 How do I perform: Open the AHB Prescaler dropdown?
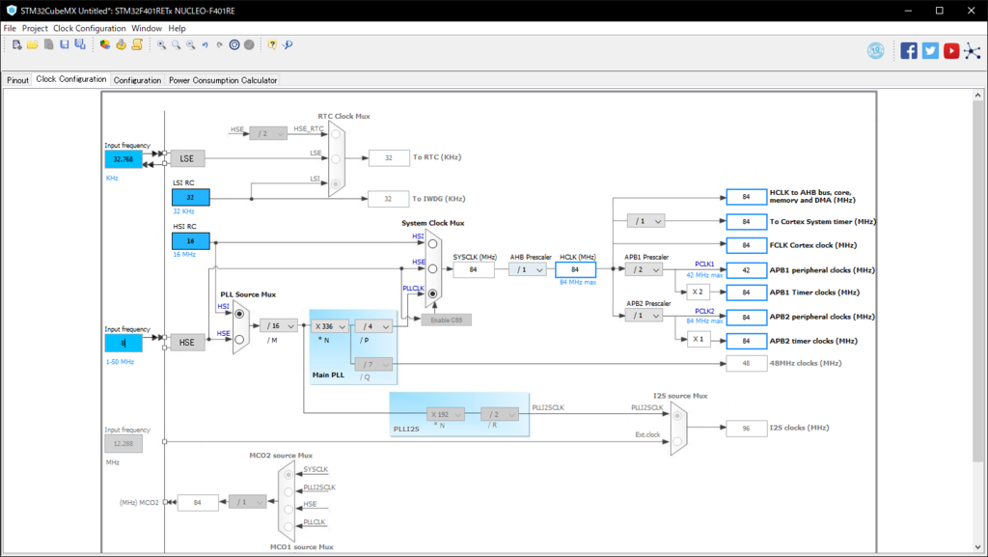pos(528,269)
